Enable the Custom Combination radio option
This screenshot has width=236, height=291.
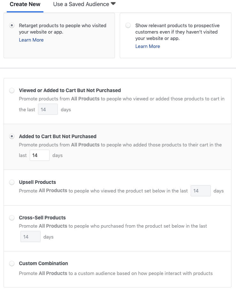12,263
